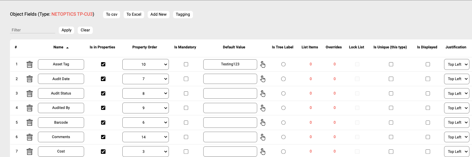This screenshot has width=472, height=157.
Task: Open Property Order dropdown showing 10
Action: [145, 64]
